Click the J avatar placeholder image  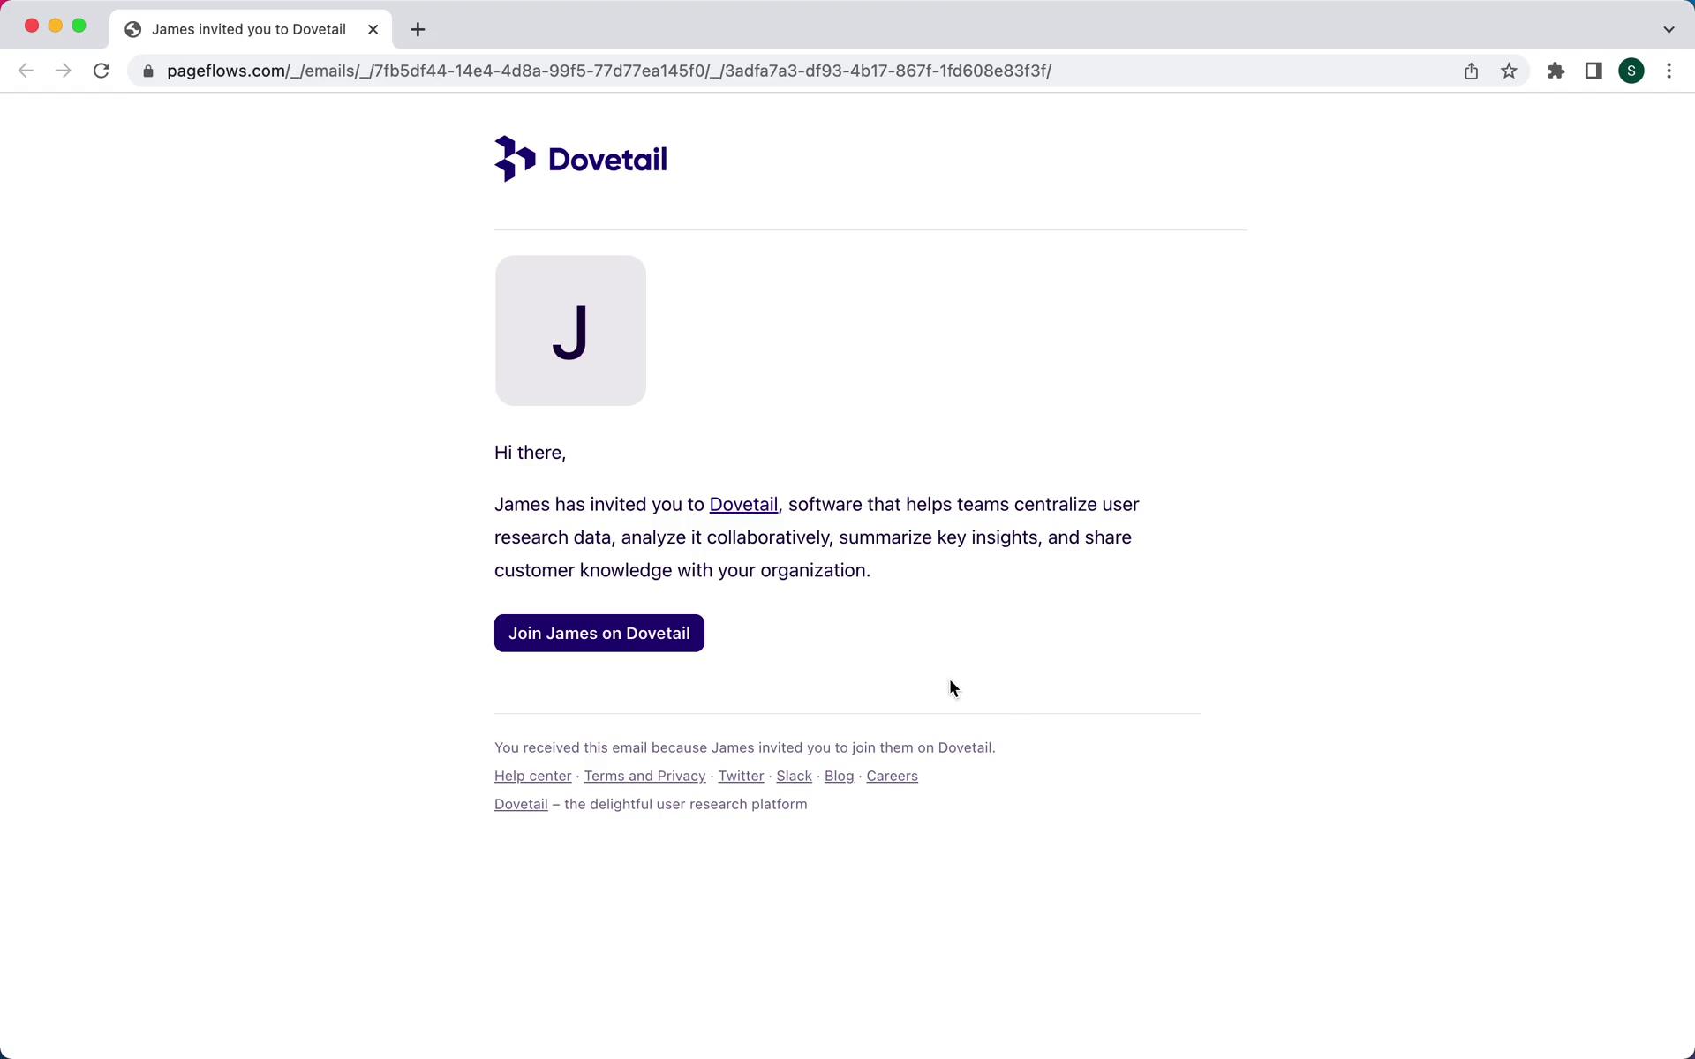[570, 329]
